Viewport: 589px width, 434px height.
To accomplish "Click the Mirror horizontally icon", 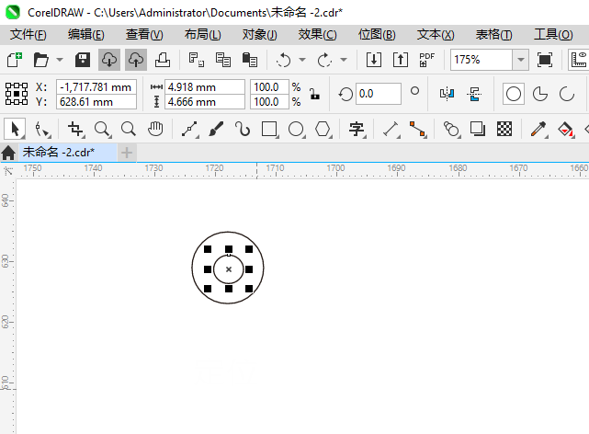I will coord(447,94).
